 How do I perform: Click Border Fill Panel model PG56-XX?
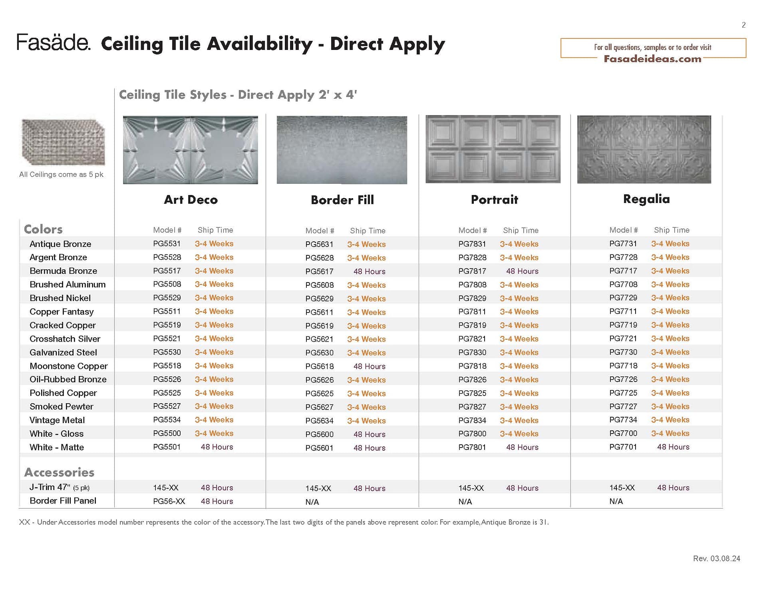[169, 501]
